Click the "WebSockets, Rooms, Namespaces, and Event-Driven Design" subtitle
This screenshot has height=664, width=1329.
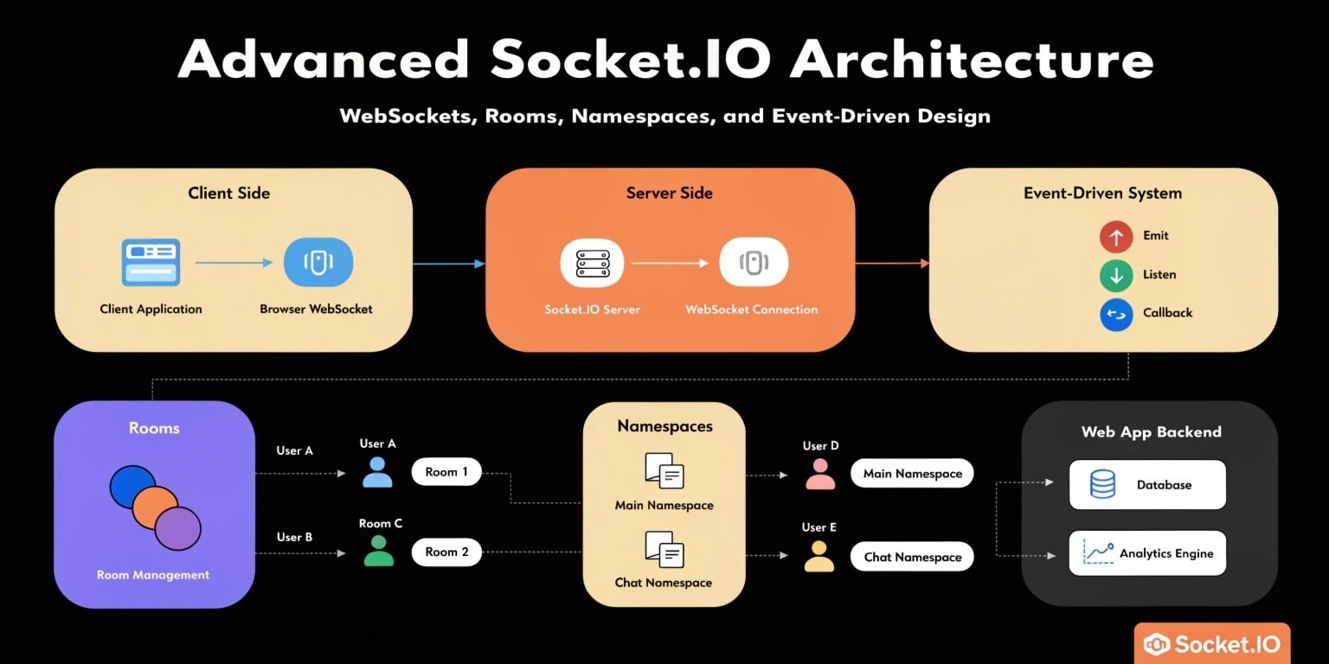(x=664, y=116)
